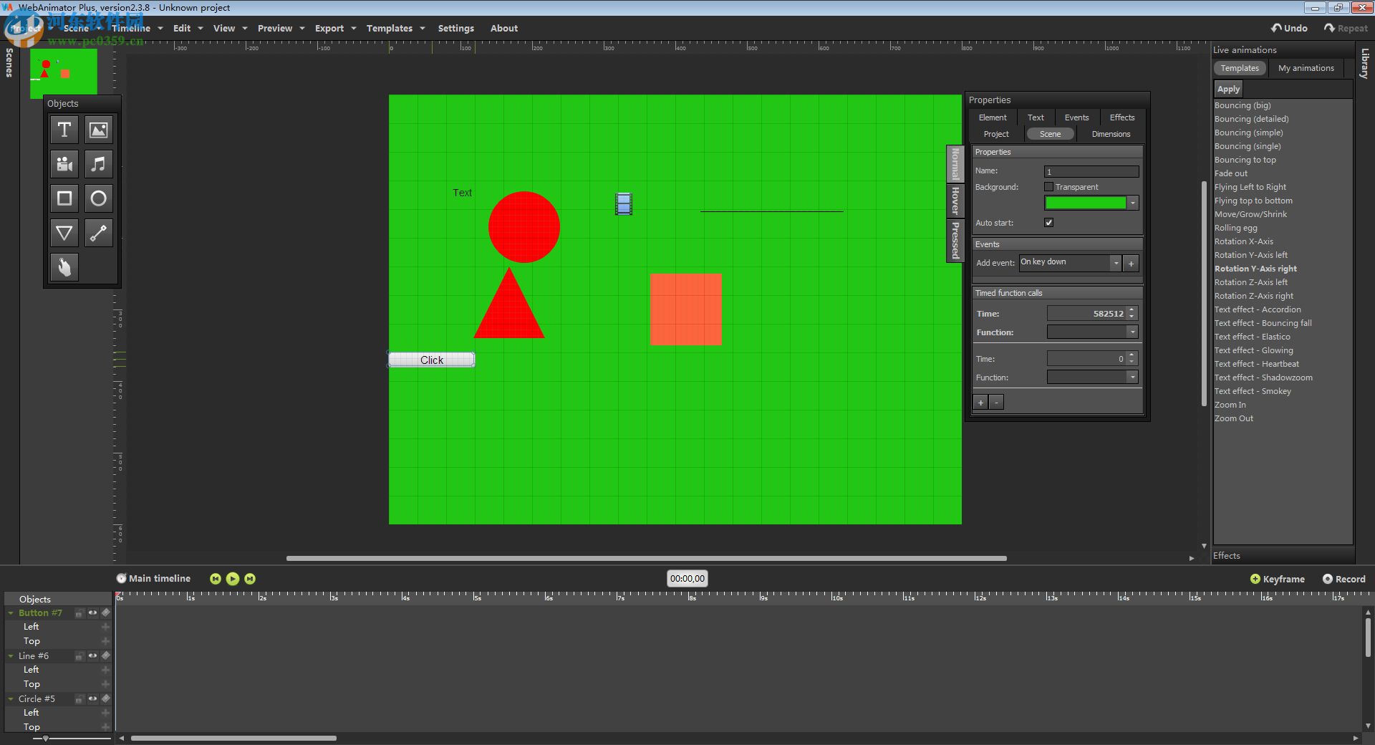Open the Templates menu
The height and width of the screenshot is (745, 1375).
(x=391, y=28)
